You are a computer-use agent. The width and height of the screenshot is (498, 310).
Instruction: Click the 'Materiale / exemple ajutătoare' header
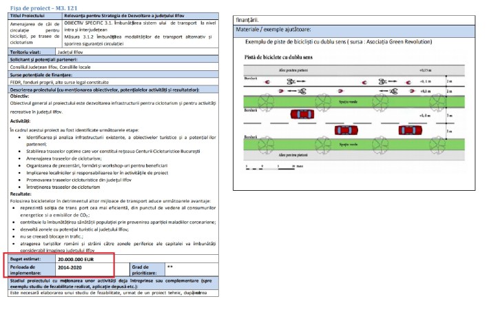click(x=273, y=30)
